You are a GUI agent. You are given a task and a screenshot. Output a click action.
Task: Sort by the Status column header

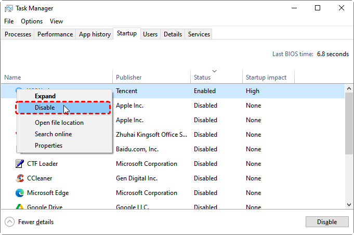[202, 77]
